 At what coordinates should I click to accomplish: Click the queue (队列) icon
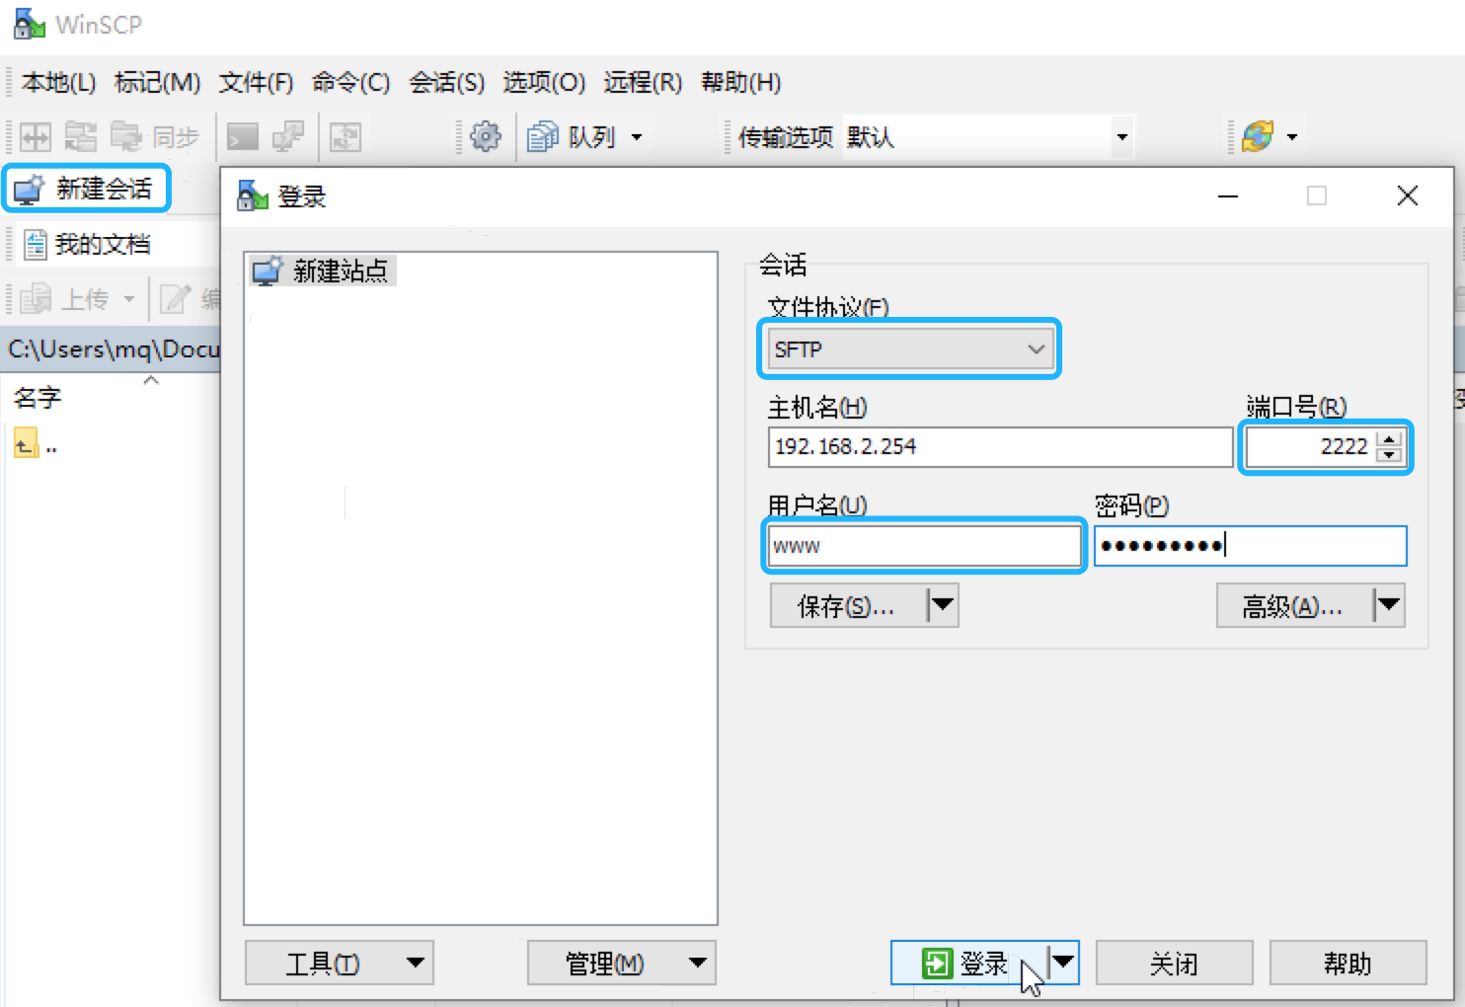pos(543,136)
